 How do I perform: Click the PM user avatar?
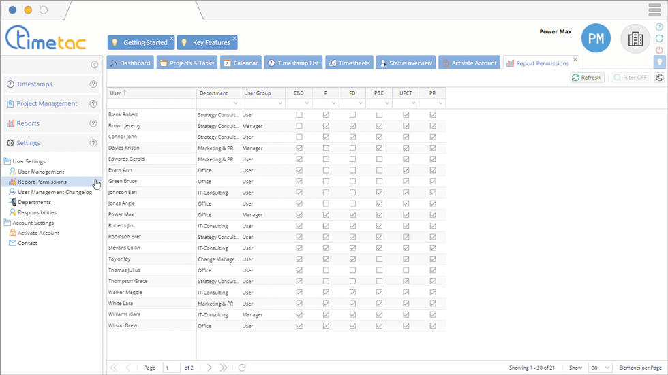click(x=596, y=38)
